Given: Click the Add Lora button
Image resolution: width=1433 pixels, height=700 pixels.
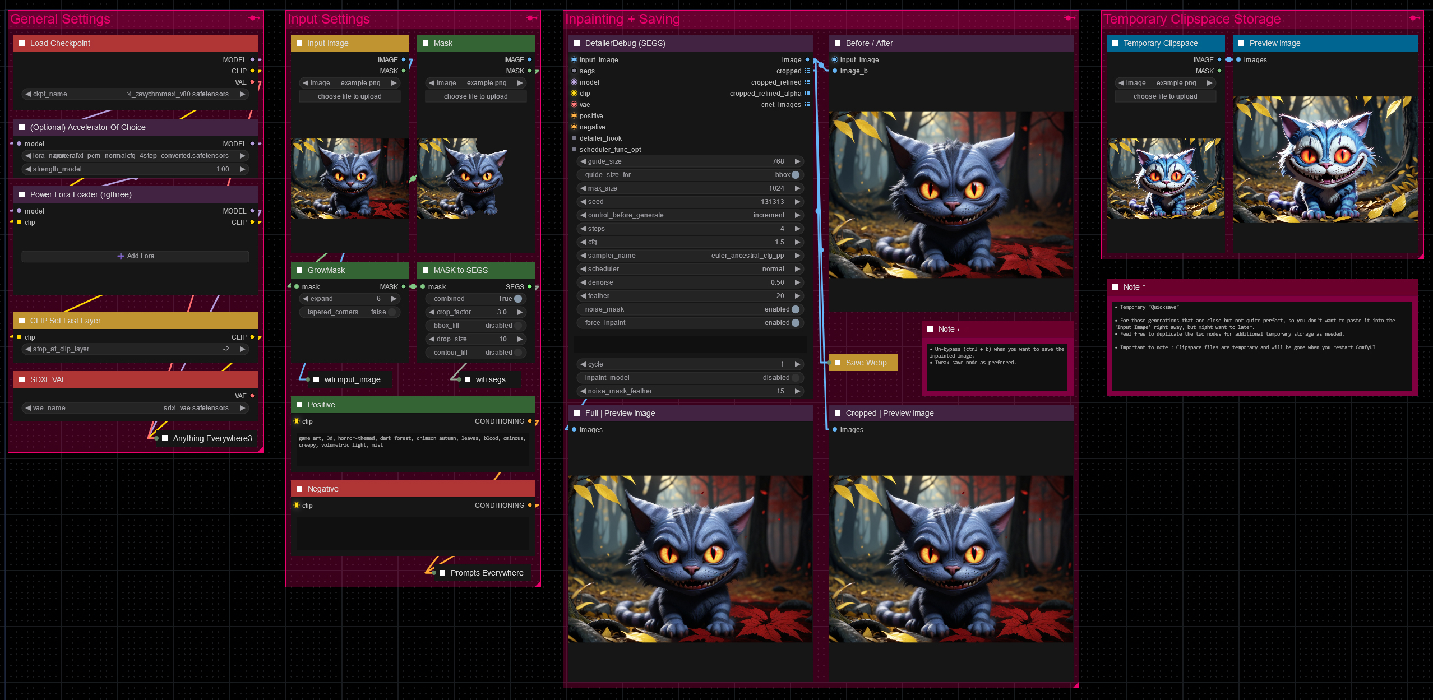Looking at the screenshot, I should tap(136, 256).
